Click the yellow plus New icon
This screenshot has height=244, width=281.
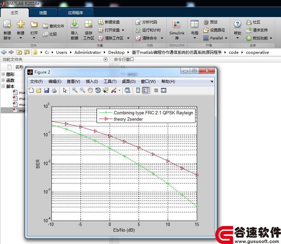pyautogui.click(x=21, y=24)
